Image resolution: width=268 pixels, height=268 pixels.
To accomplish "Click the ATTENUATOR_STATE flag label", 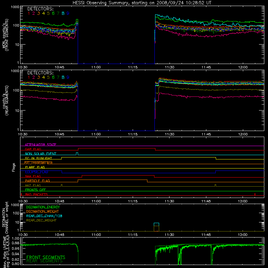I will (41, 145).
